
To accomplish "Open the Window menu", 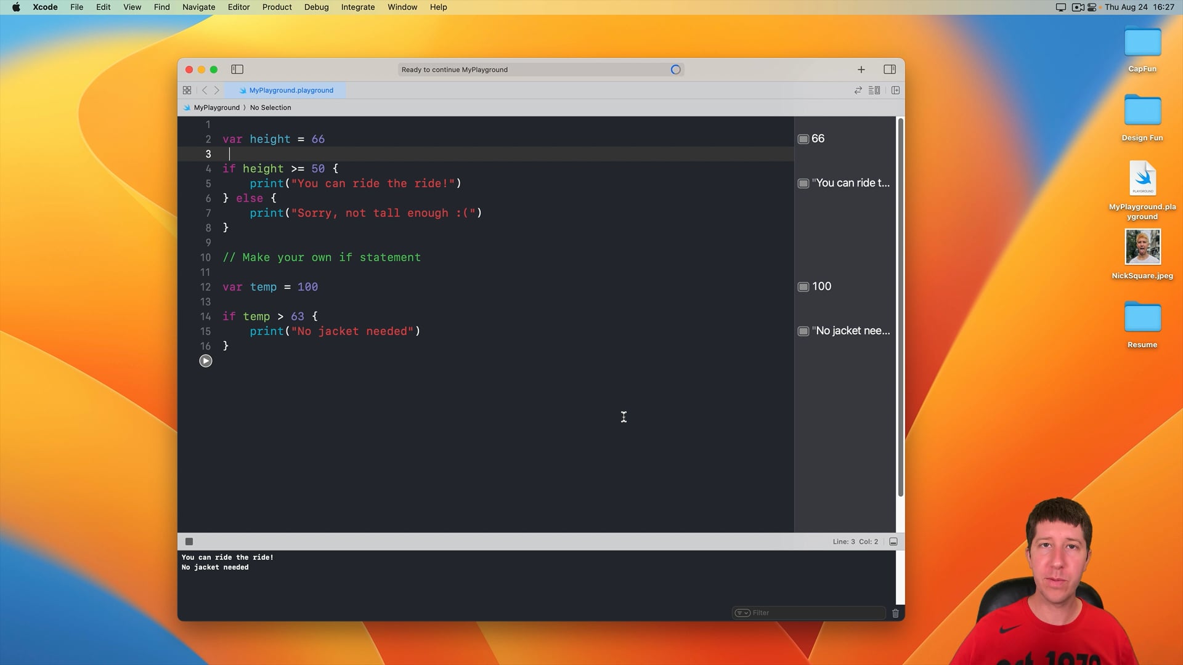I will tap(402, 7).
